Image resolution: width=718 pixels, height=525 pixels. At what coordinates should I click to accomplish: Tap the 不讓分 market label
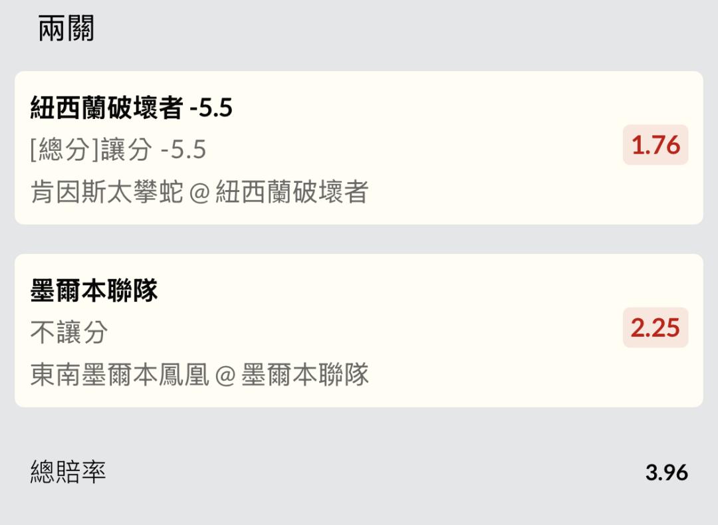69,332
